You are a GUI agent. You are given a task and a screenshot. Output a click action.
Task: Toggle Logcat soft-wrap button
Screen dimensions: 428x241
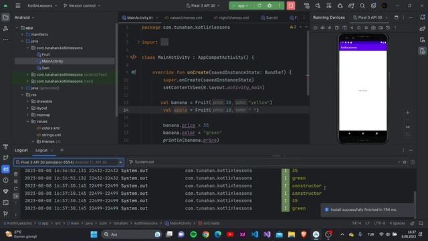tap(16, 196)
